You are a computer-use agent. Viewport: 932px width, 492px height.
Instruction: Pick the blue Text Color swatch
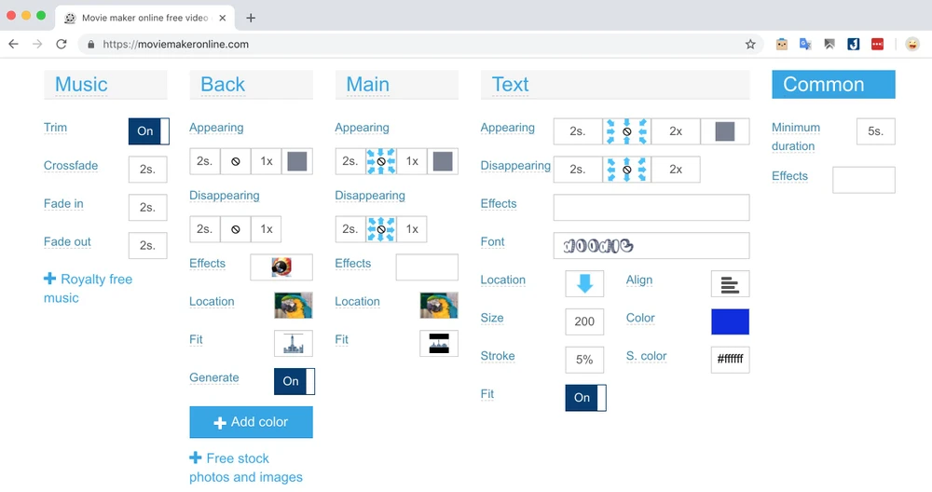(x=730, y=321)
